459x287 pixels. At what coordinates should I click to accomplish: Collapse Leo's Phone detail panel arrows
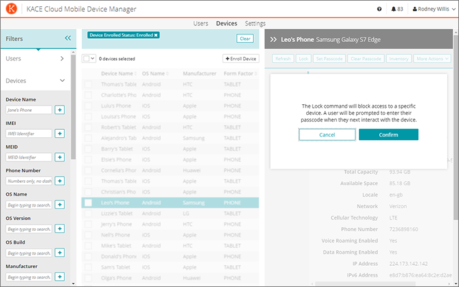click(273, 39)
